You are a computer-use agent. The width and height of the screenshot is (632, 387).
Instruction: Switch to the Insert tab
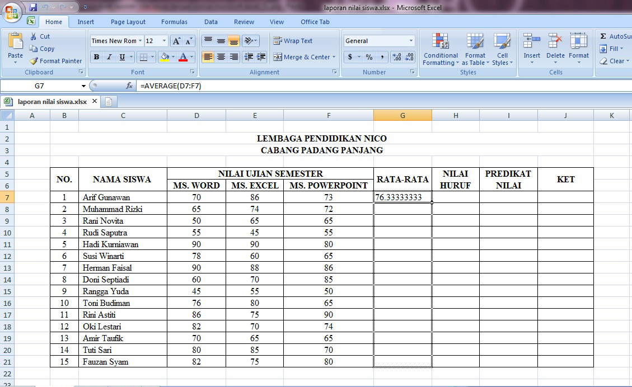(86, 22)
